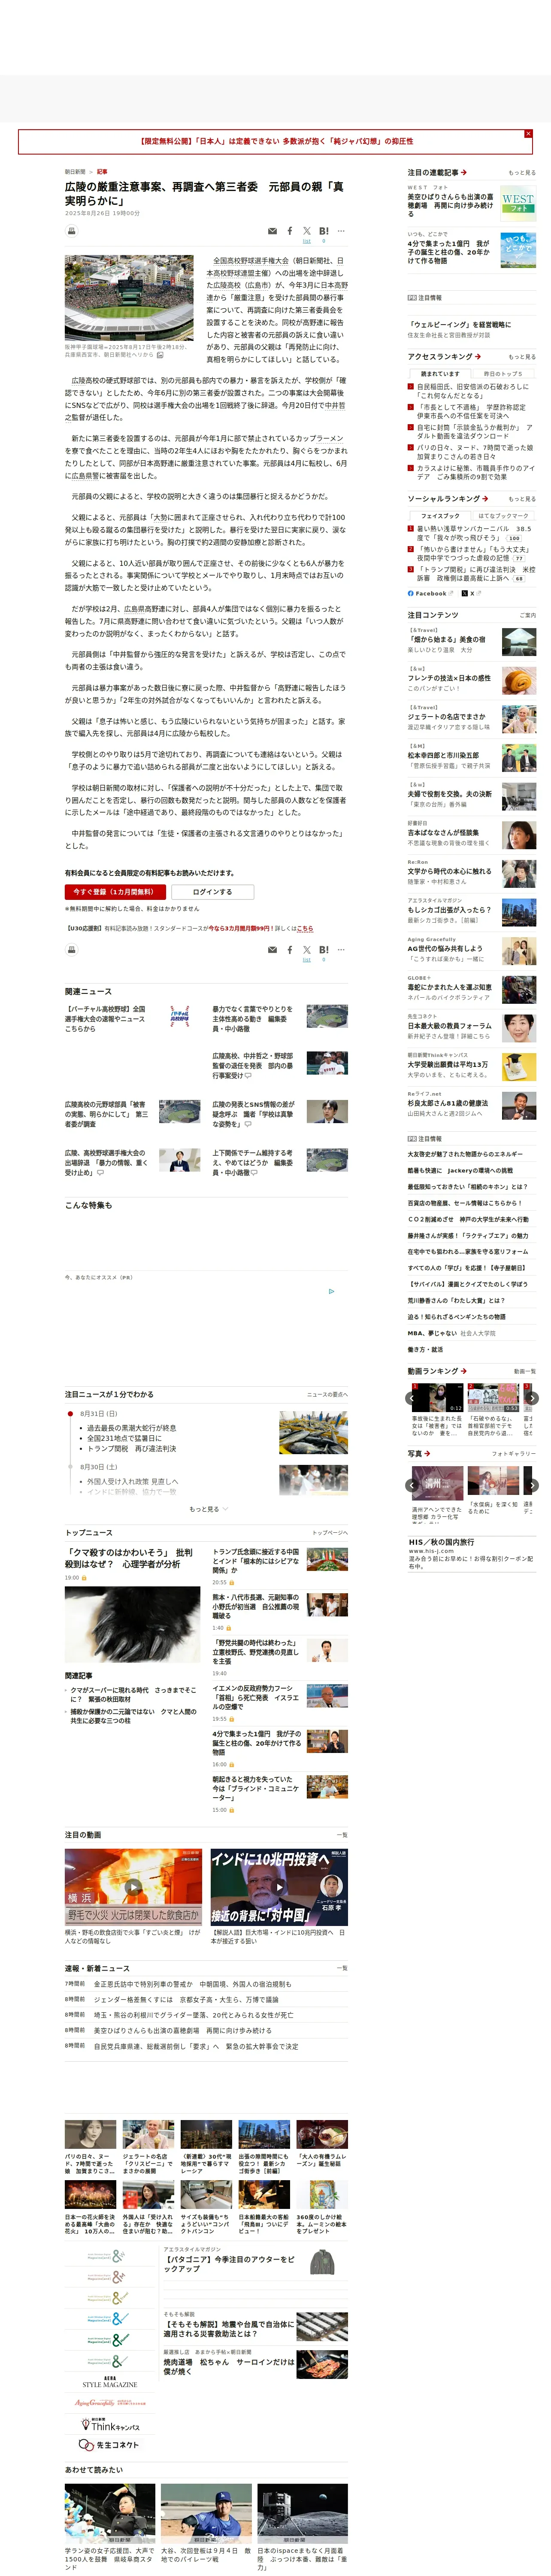Open the ウェルビーイング PR article link

pos(459,325)
